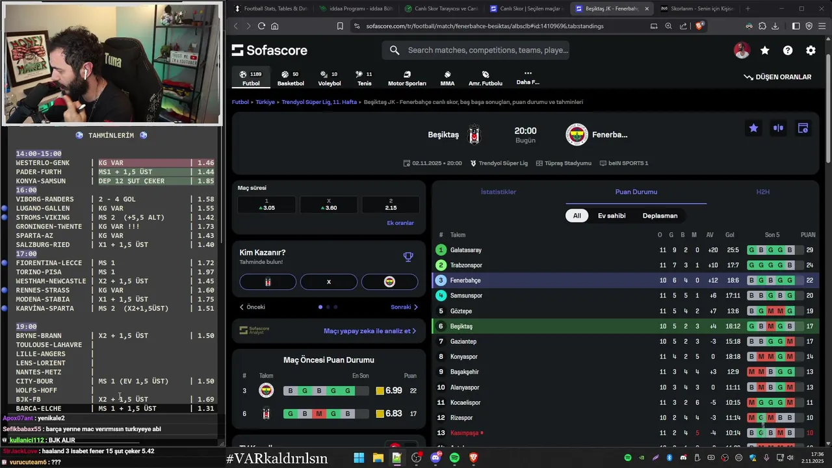Open the Basketbol sport category
The width and height of the screenshot is (832, 468).
(291, 78)
